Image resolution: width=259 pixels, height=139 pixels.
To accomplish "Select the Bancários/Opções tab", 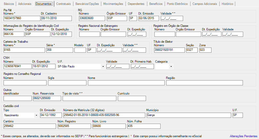I will (87, 4).
